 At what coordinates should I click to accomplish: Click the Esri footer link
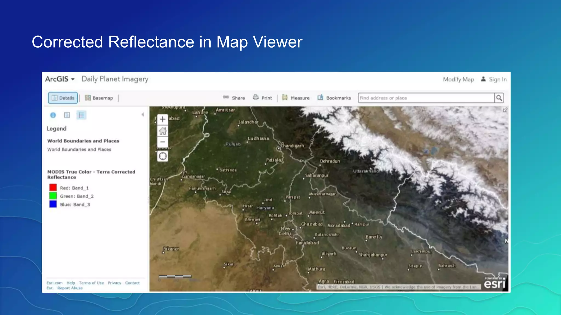coord(50,288)
